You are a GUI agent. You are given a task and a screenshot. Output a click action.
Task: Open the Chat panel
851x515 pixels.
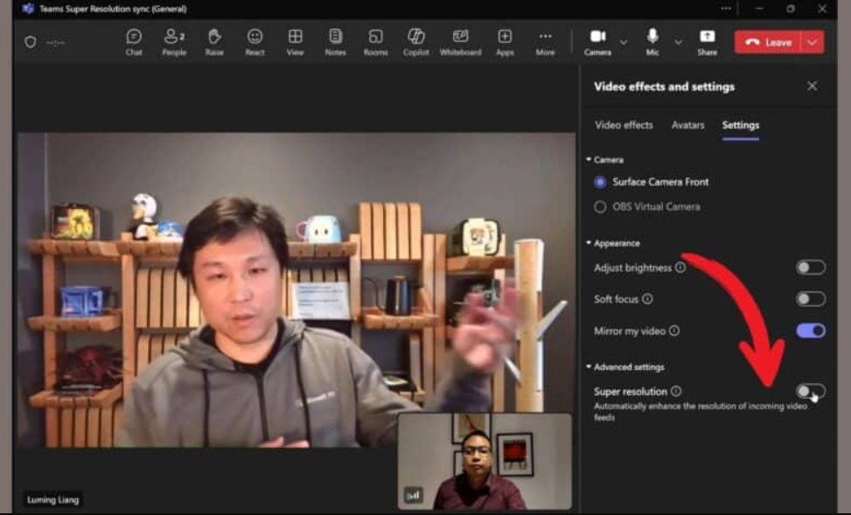[134, 42]
